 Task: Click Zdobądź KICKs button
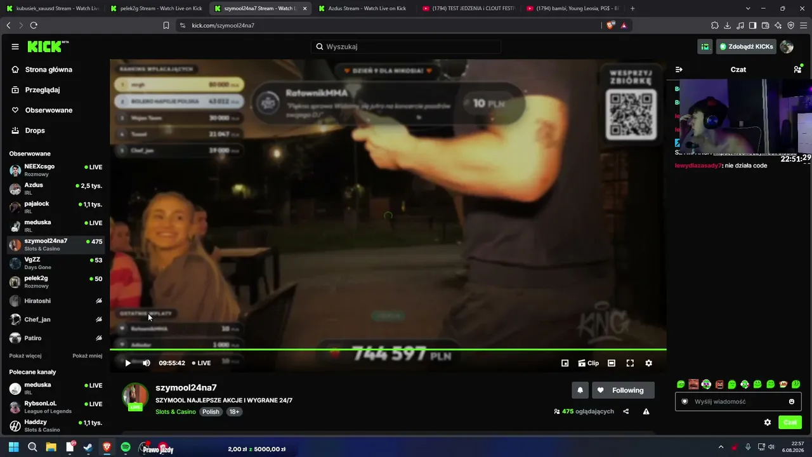(x=747, y=46)
